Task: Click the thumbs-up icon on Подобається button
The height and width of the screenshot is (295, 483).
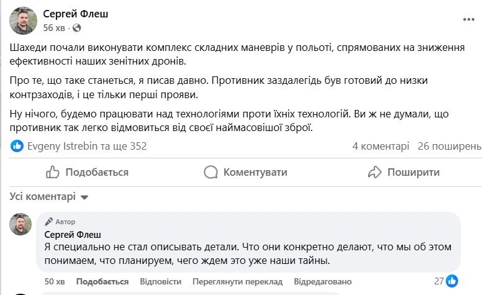Action: pyautogui.click(x=53, y=172)
